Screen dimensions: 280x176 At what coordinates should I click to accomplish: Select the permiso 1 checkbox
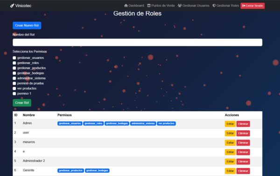14,94
